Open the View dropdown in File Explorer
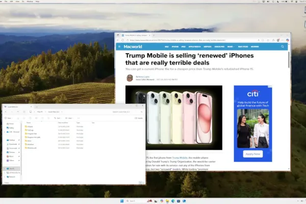Viewport: 306px width, 204px height. click(69, 118)
